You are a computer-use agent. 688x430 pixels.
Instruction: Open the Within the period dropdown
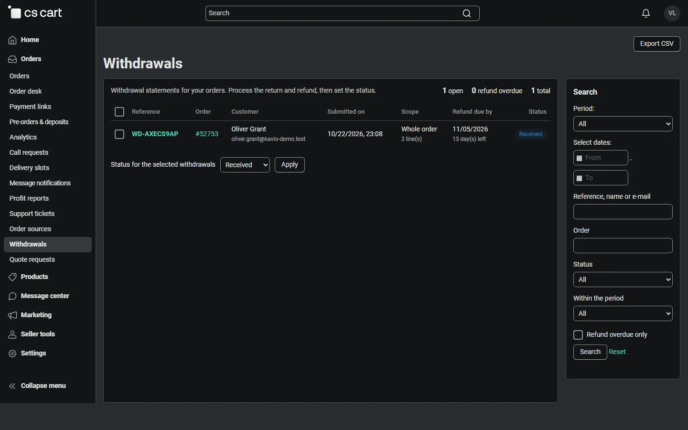[x=623, y=313]
